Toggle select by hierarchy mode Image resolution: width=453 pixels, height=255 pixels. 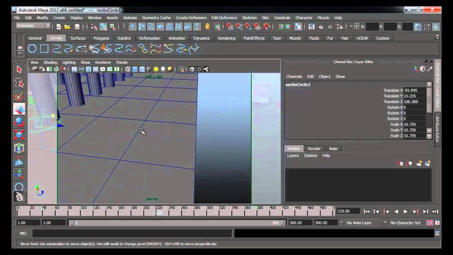[94, 27]
